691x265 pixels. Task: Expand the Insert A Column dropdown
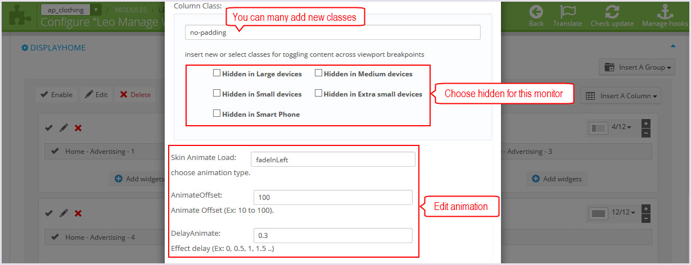621,96
